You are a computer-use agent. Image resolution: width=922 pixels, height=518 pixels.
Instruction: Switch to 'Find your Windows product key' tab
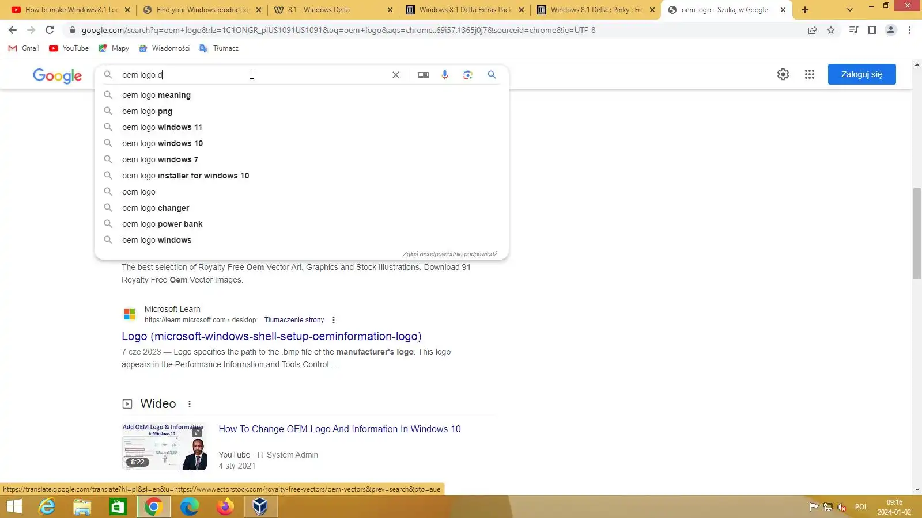(202, 10)
